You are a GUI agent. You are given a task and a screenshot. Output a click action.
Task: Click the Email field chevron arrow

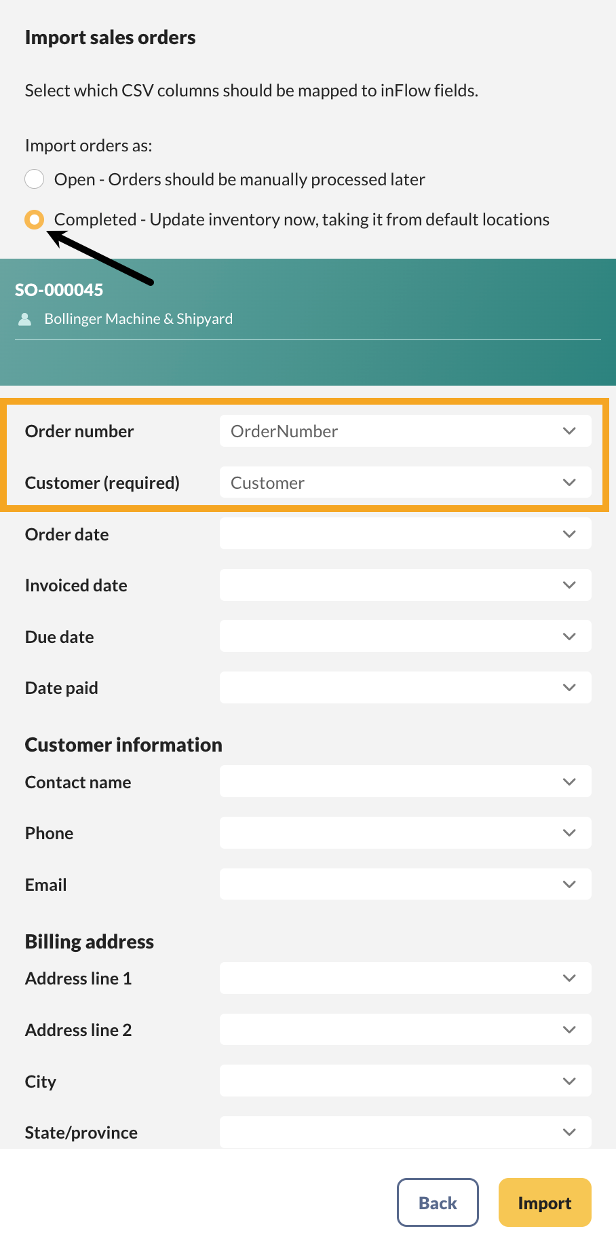click(569, 885)
